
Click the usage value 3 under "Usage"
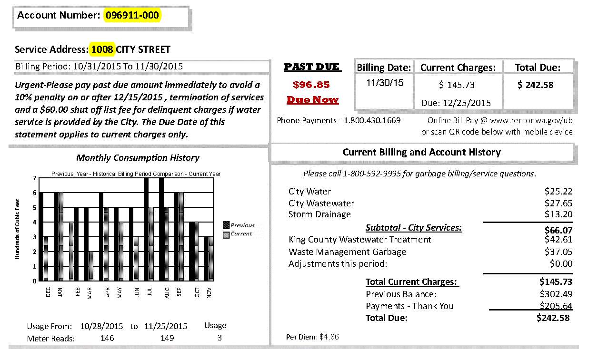pos(219,338)
